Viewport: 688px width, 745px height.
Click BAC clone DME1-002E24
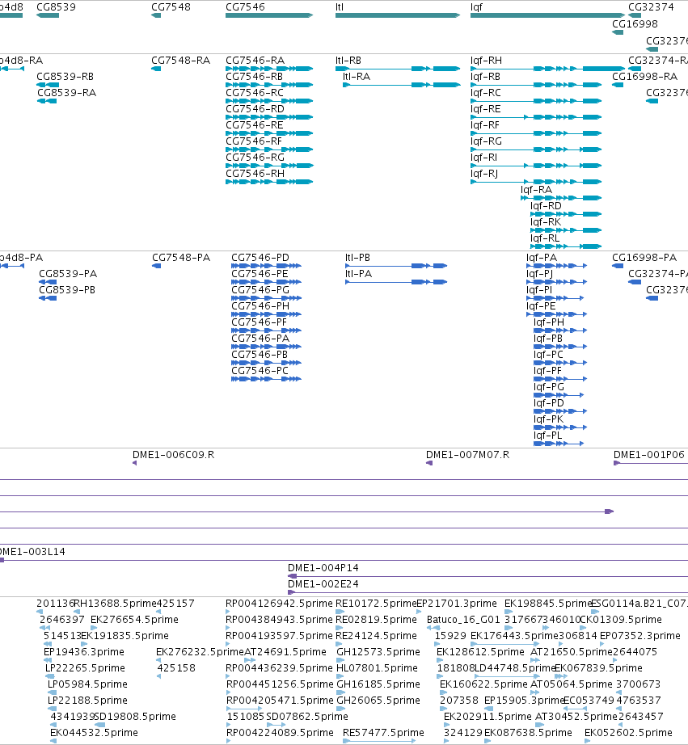click(x=488, y=592)
